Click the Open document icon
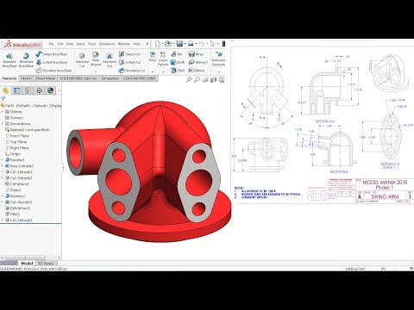Screen dimensions: 414x310 (168, 44)
